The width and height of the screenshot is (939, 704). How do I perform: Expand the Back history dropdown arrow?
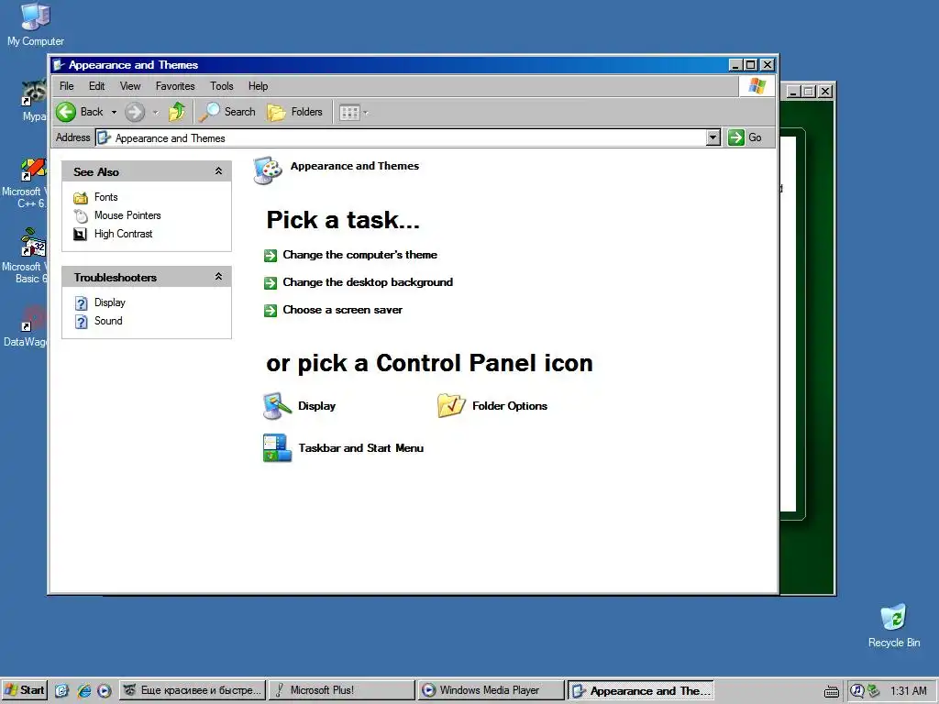(114, 112)
